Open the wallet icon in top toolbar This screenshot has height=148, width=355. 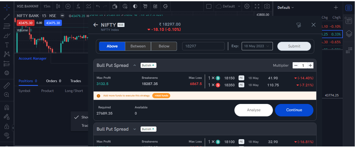point(115,6)
